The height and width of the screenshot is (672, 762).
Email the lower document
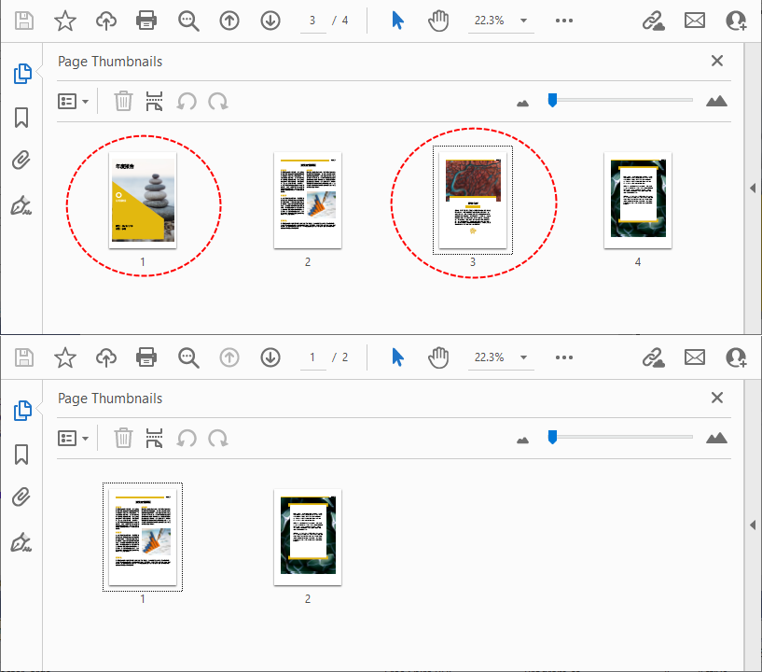point(695,357)
